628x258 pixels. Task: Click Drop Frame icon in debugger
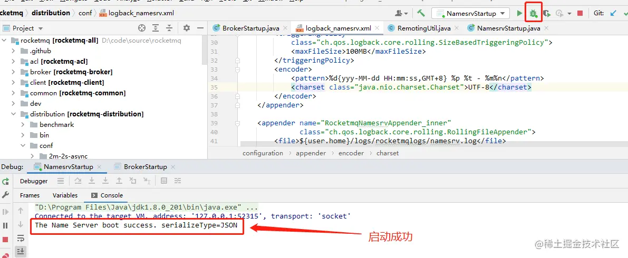132,181
